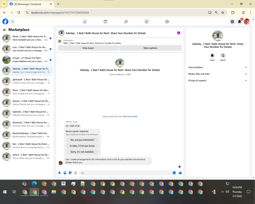
Task: Open Olivia's 2 Bed 1 Bath conversation
Action: click(x=27, y=38)
